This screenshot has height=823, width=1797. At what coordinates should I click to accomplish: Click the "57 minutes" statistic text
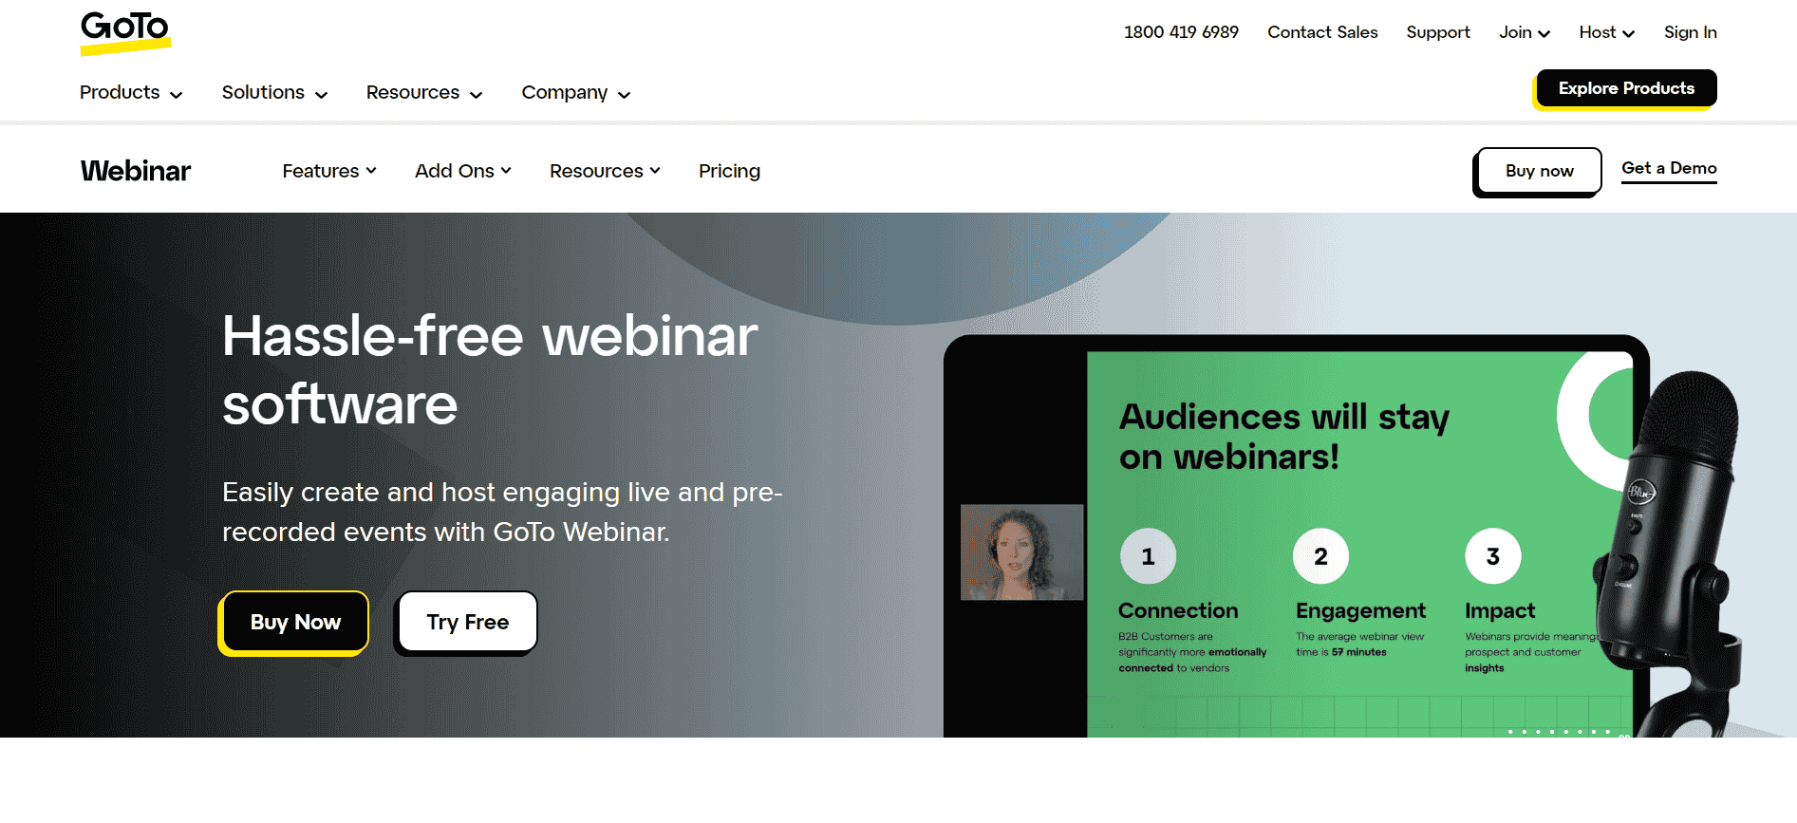pyautogui.click(x=1358, y=652)
